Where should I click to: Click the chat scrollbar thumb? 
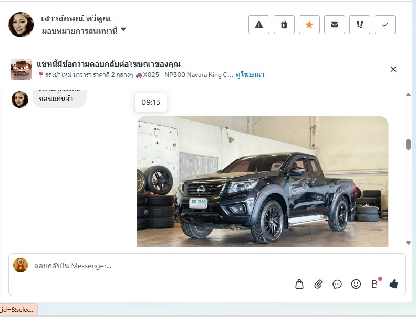(408, 144)
